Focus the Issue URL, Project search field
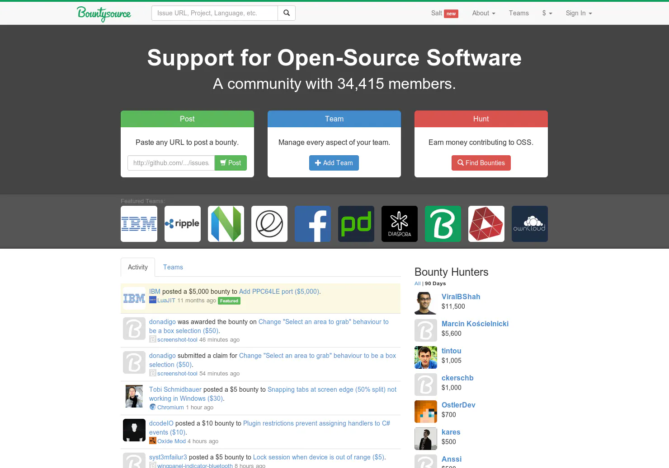The image size is (669, 468). (x=215, y=13)
